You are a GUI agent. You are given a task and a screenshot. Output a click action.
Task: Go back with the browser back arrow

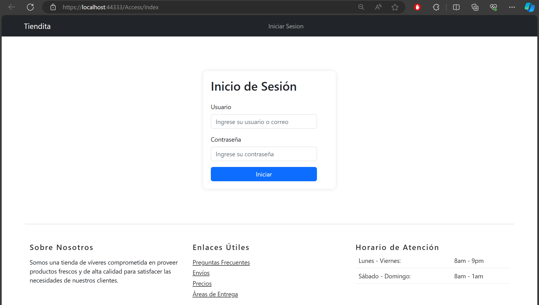tap(12, 7)
